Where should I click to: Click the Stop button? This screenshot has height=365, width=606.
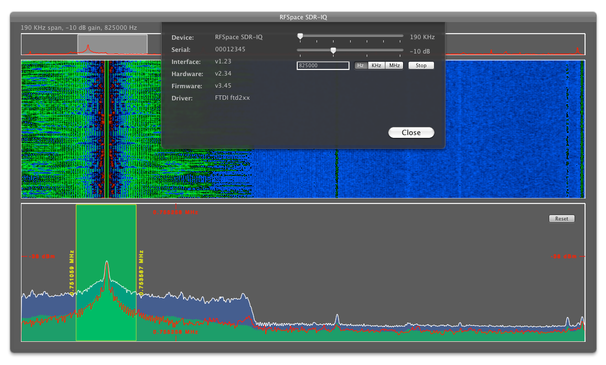point(421,66)
